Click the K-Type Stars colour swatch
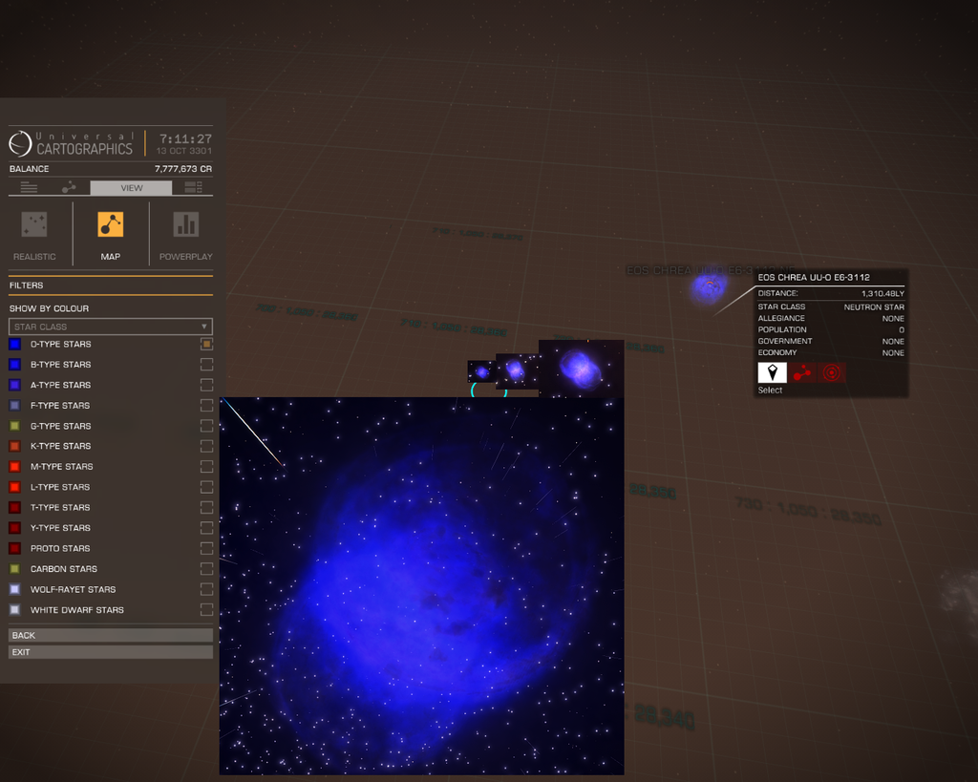Image resolution: width=978 pixels, height=782 pixels. click(x=15, y=446)
